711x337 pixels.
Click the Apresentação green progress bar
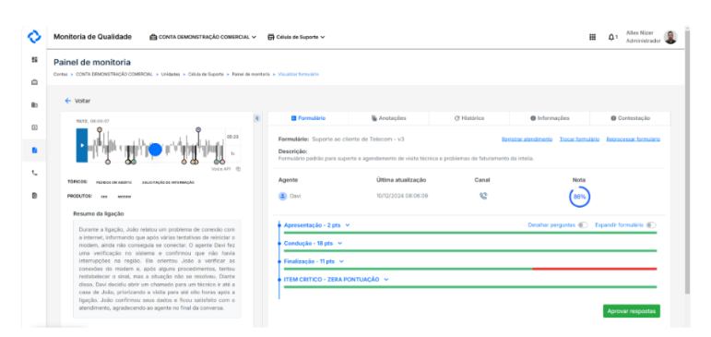[x=470, y=233]
